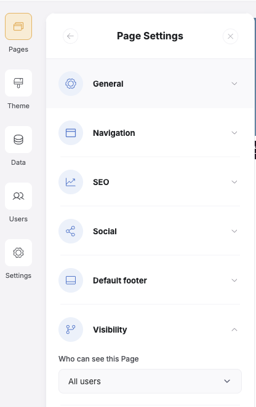Expand the General section chevron
Image resolution: width=256 pixels, height=407 pixels.
(x=234, y=84)
